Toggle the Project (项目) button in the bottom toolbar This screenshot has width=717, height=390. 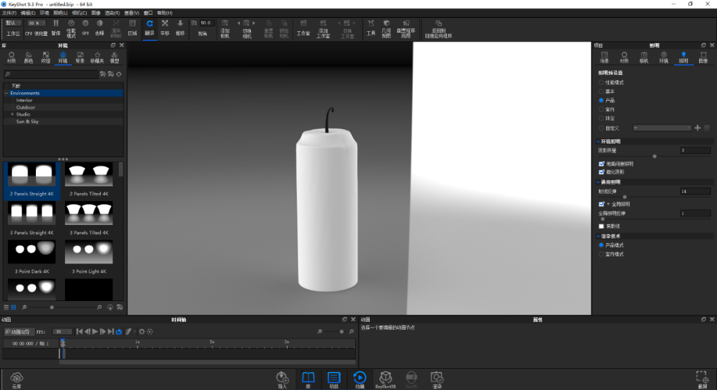click(x=334, y=379)
